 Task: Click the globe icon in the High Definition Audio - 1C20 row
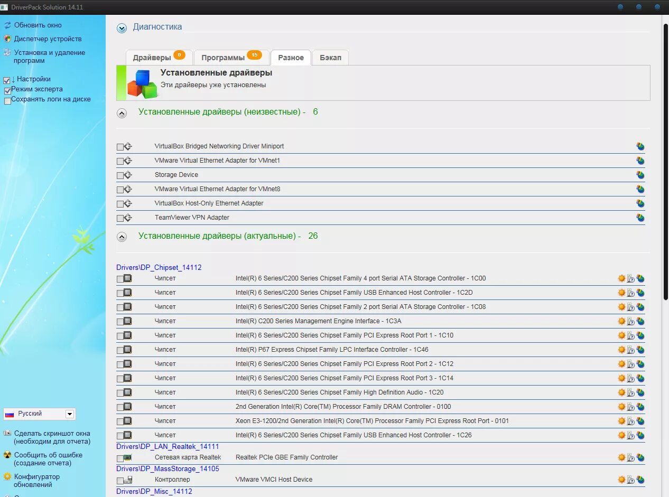640,392
